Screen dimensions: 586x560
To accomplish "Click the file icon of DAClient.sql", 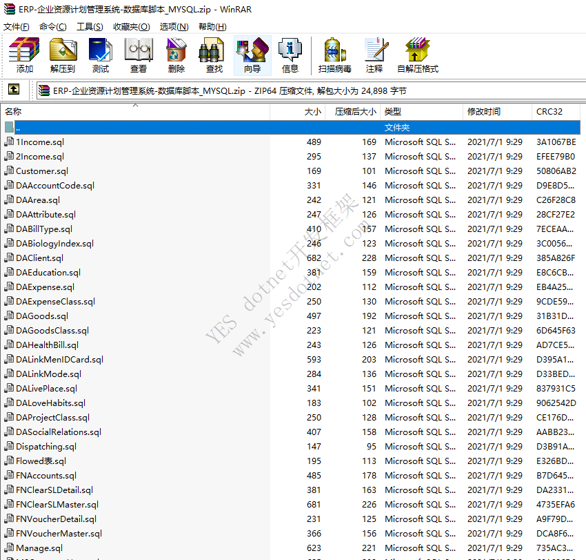I will pos(8,258).
